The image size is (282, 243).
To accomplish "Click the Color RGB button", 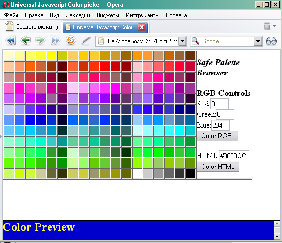I will (217, 136).
